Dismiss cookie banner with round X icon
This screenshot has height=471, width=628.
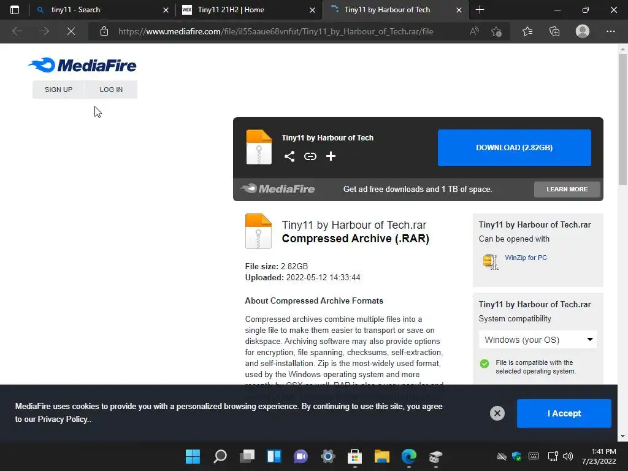point(497,413)
